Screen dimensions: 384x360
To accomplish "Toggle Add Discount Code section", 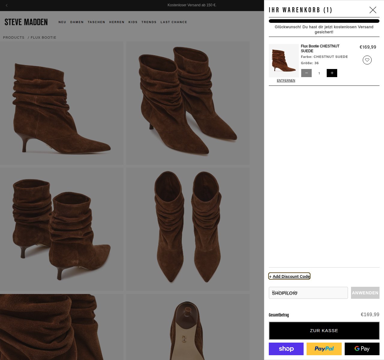I will (x=289, y=276).
